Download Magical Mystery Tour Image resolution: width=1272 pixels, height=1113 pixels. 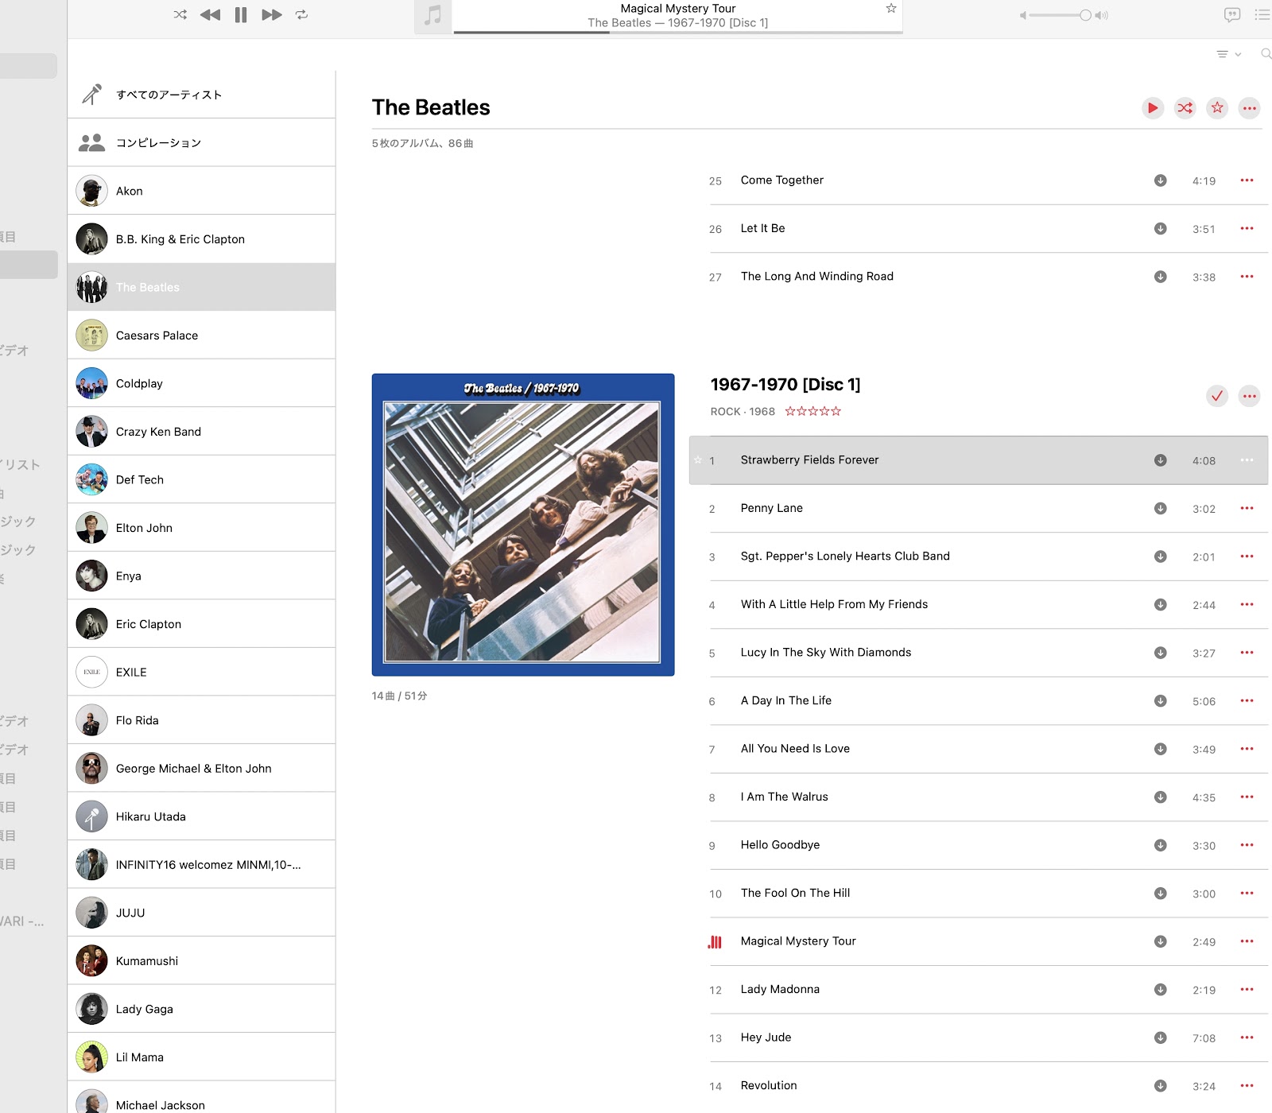[1161, 941]
